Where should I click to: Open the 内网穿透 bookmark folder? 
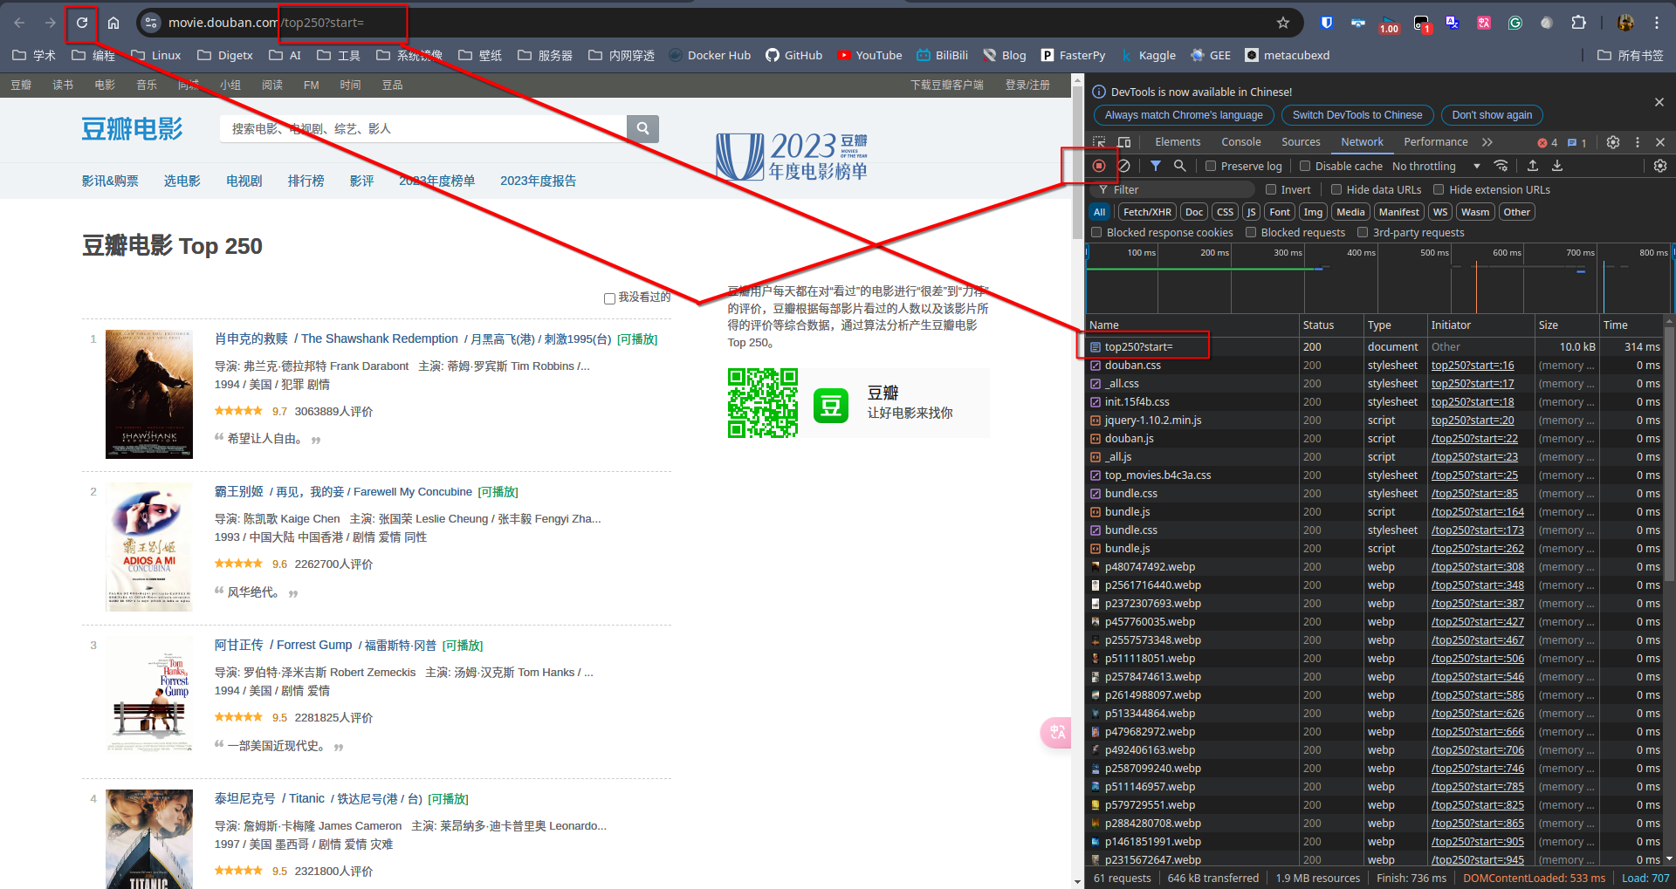pos(622,55)
